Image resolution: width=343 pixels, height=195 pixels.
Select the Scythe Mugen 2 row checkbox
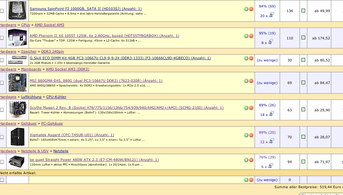click(x=2, y=110)
